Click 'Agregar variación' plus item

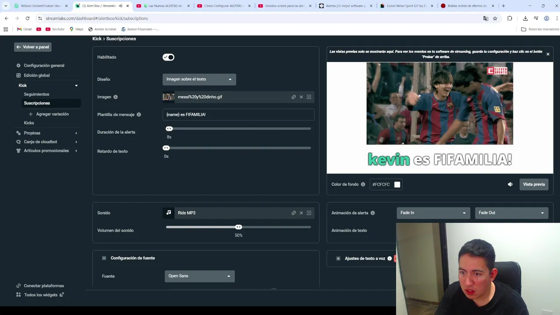click(48, 114)
